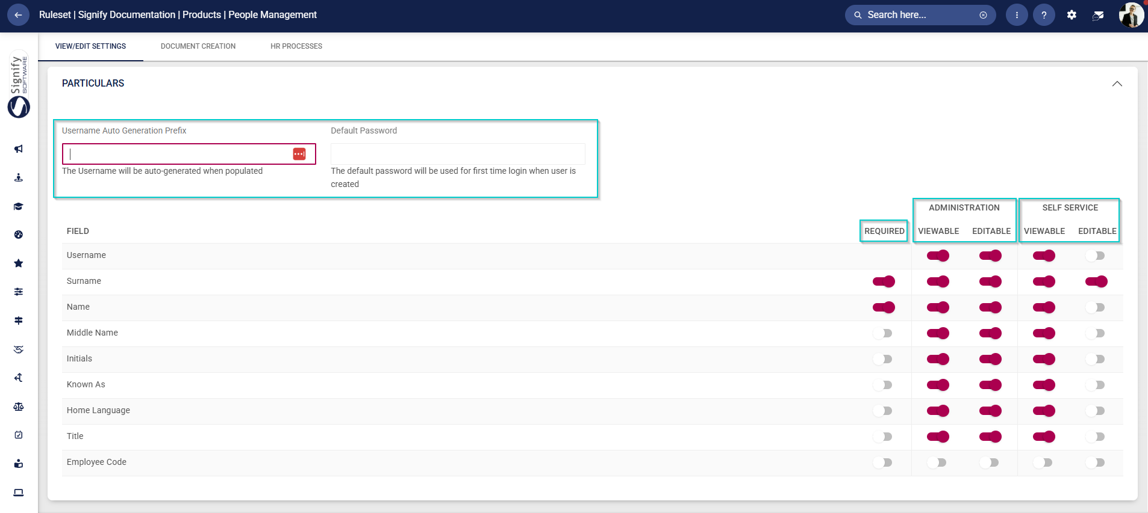1148x513 pixels.
Task: Toggle Username Administration Viewable switch
Action: pyautogui.click(x=938, y=256)
